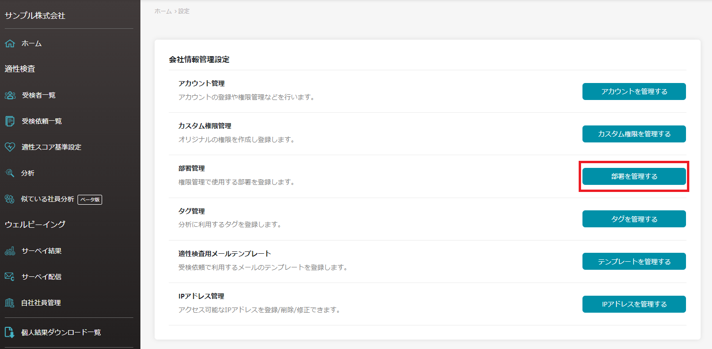
Task: Click the サーベイ結果 chart icon
Action: (10, 251)
